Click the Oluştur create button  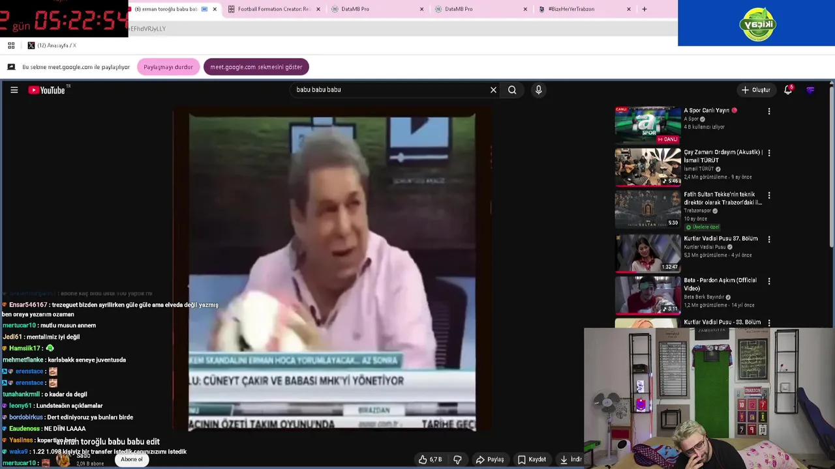click(756, 90)
